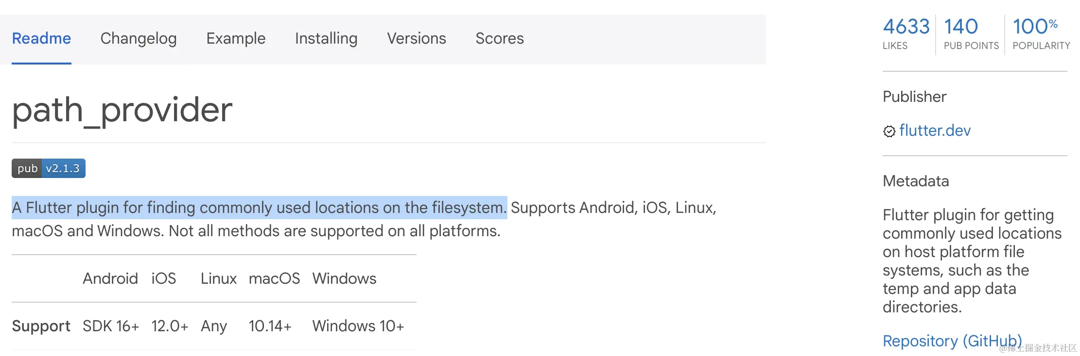Image resolution: width=1080 pixels, height=356 pixels.
Task: Click the 100% popularity metric
Action: tap(1035, 26)
